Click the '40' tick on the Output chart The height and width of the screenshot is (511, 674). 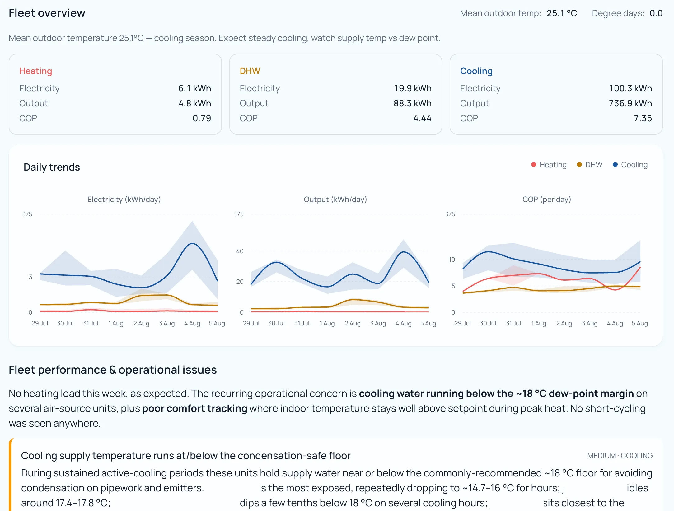pos(240,251)
